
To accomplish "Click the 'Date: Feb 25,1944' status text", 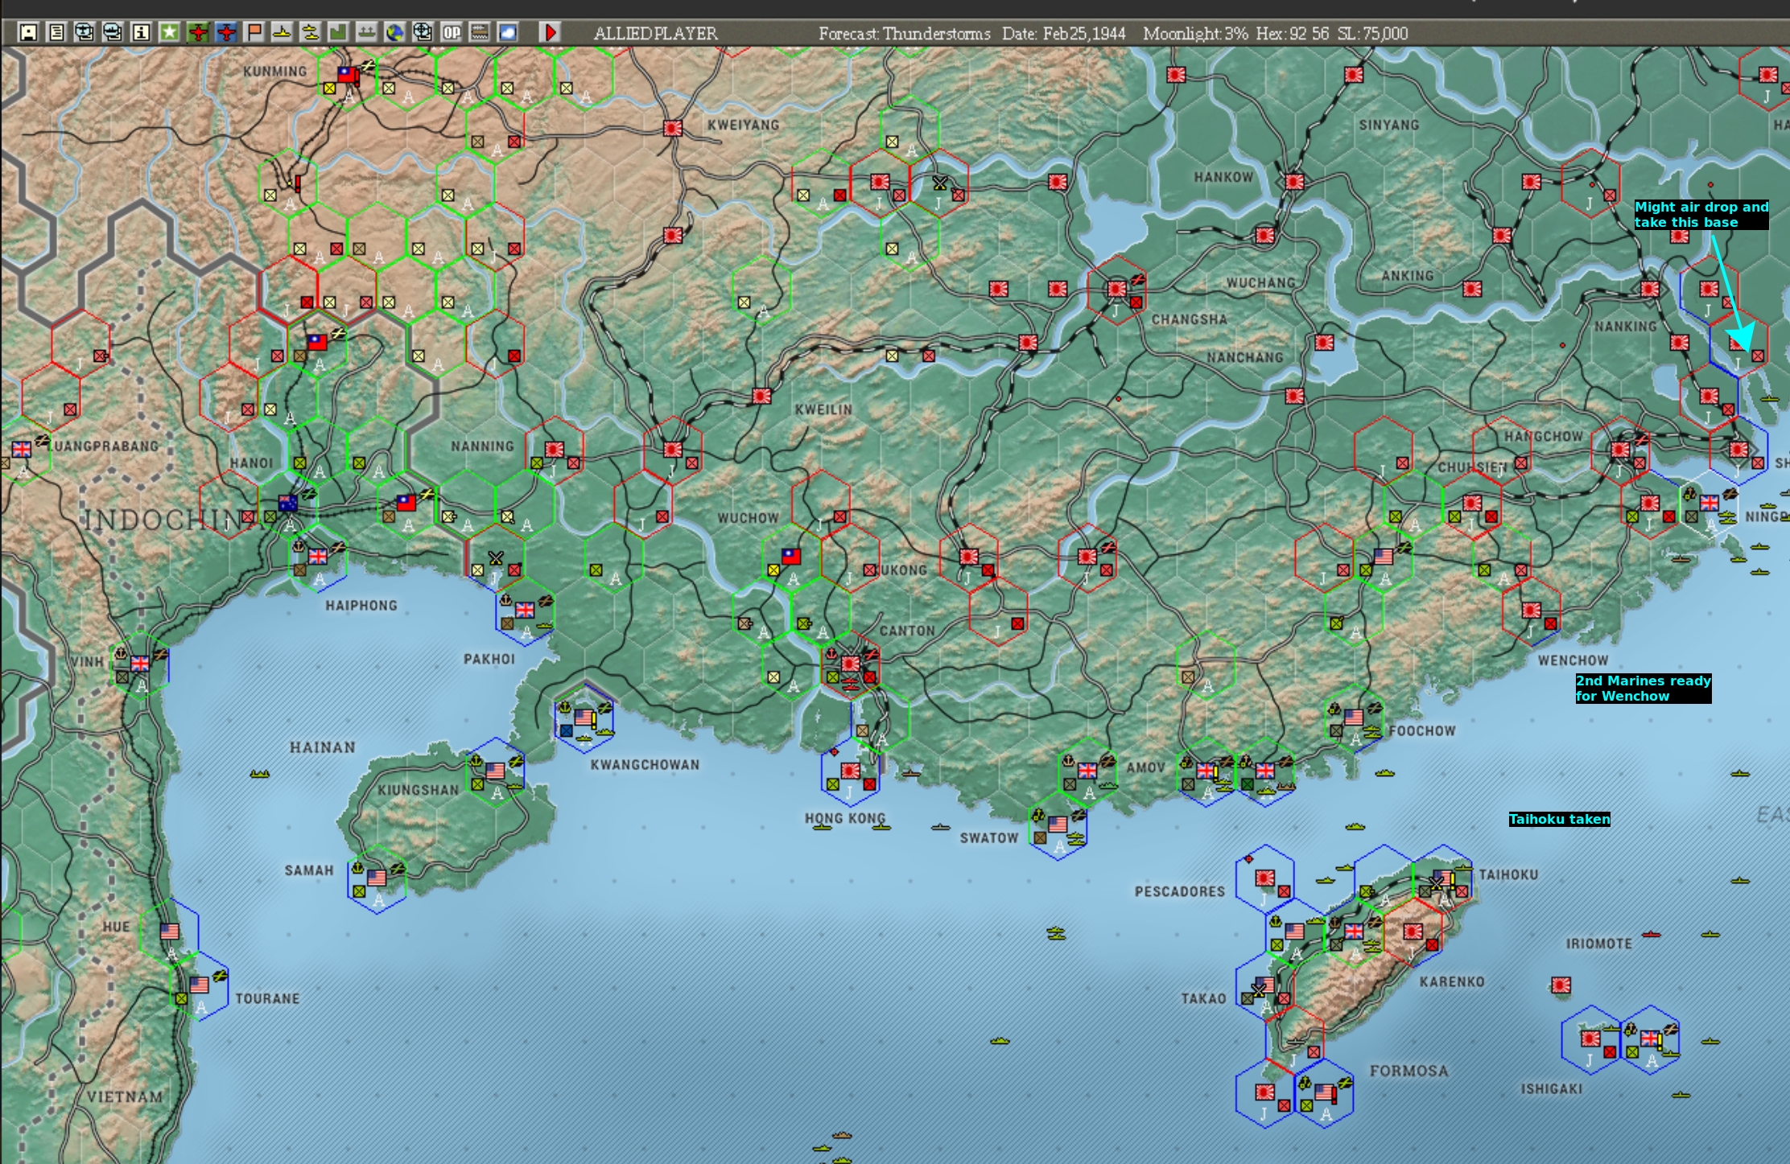I will pos(1064,34).
